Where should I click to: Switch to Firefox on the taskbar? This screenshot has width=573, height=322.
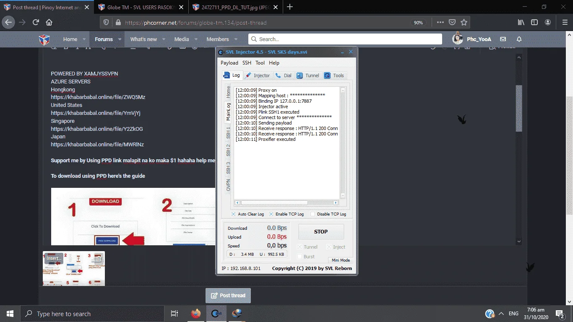click(195, 314)
